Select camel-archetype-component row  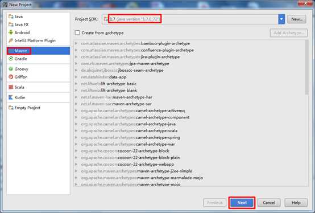tap(189, 117)
